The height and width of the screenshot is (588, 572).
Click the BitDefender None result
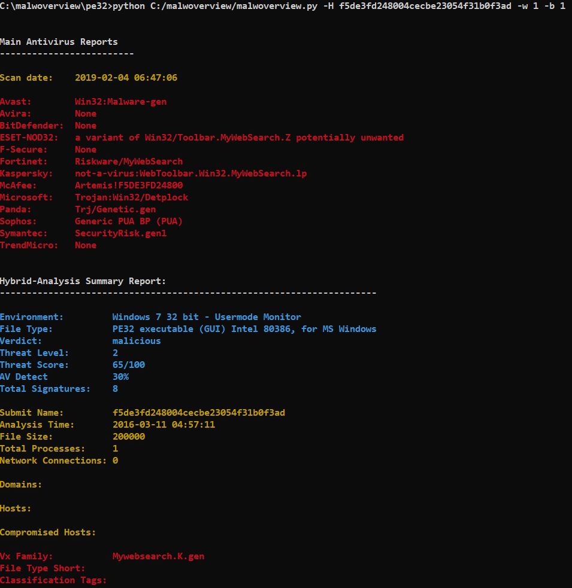coord(86,126)
